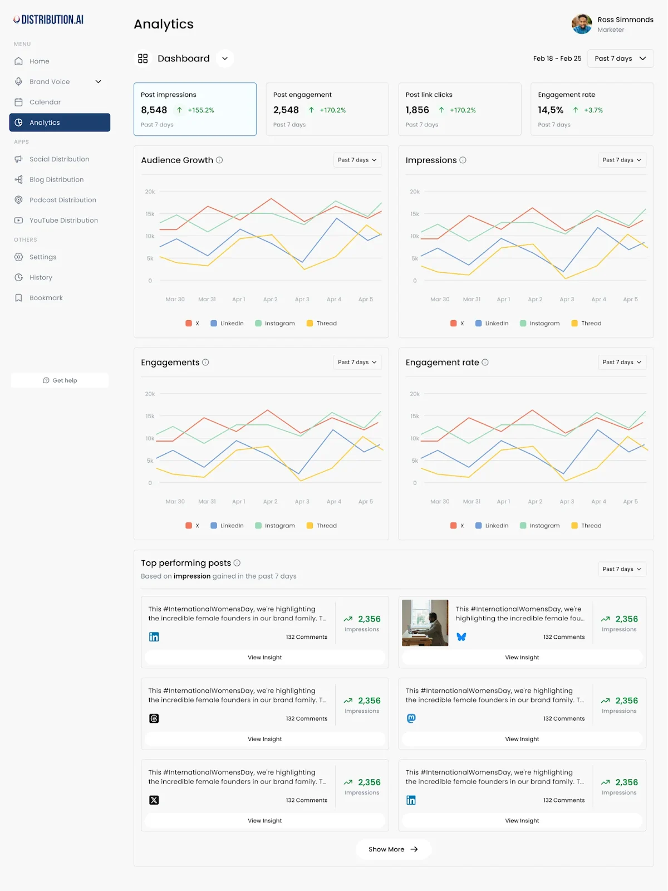
Task: Click the Impressions chart info icon
Action: pos(463,160)
